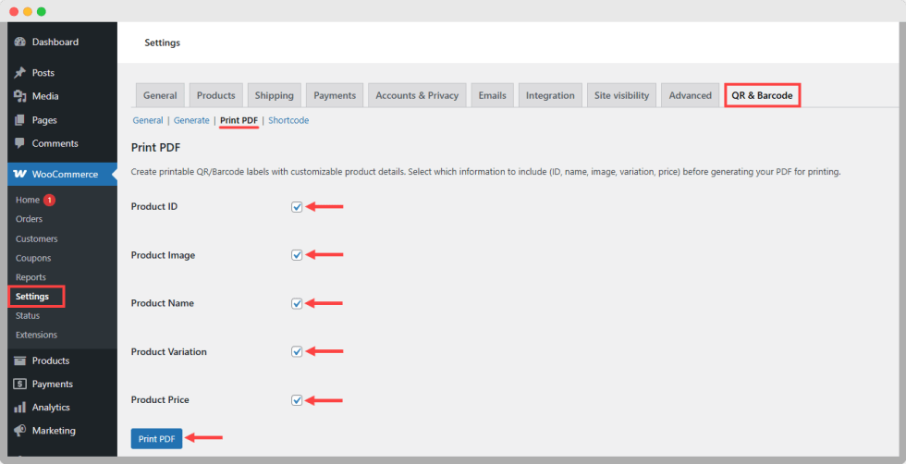The image size is (906, 464).
Task: Toggle the Product Variation checkbox
Action: 297,351
